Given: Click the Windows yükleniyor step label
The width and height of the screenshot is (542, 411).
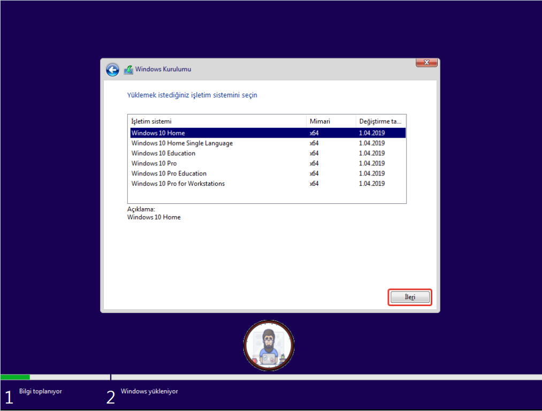Looking at the screenshot, I should [x=149, y=391].
